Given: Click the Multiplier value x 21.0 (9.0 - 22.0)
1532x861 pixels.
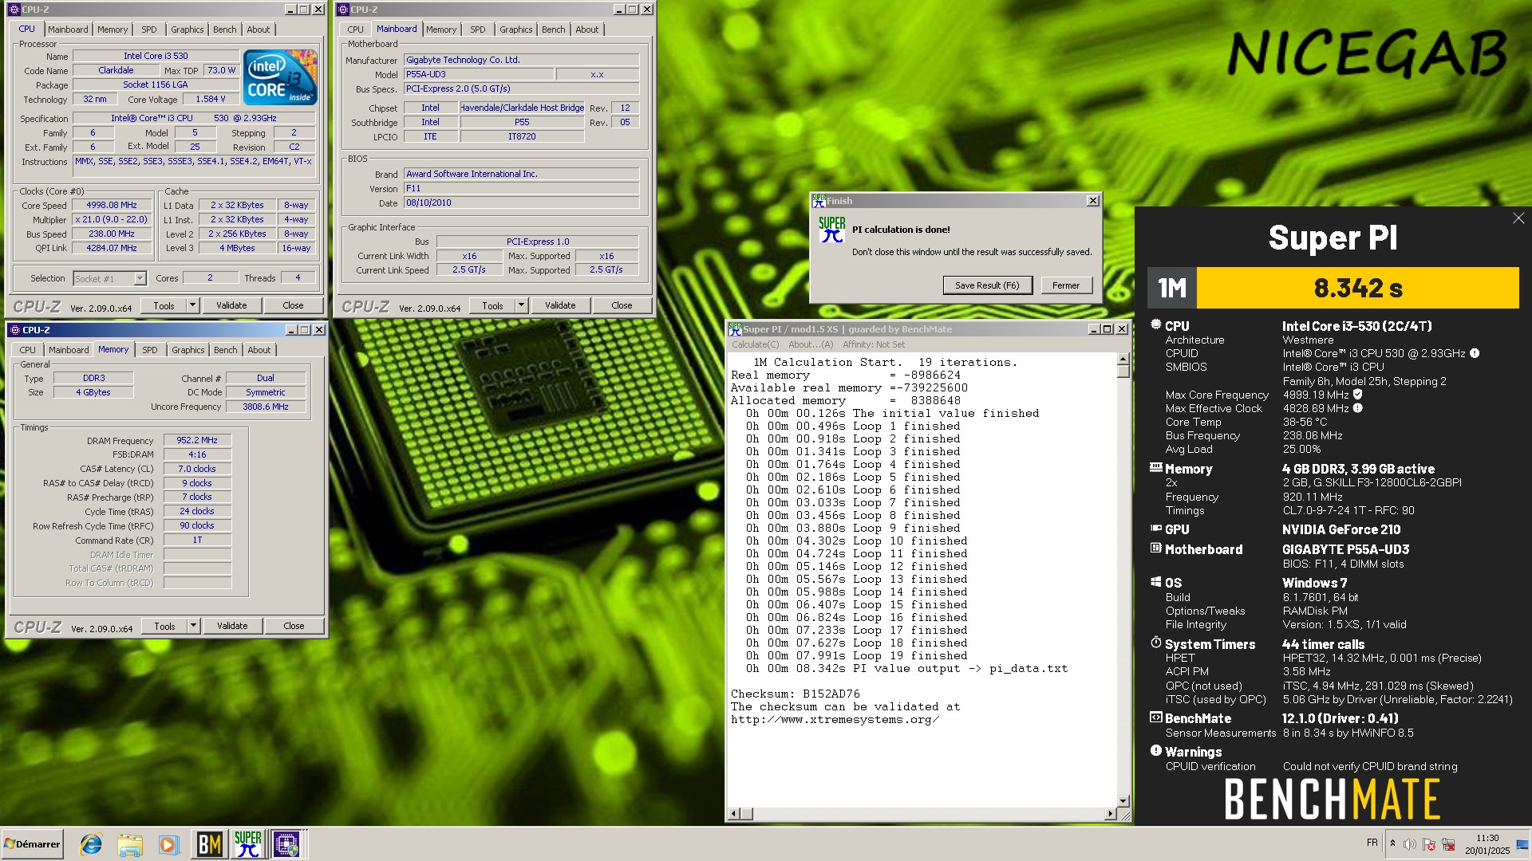Looking at the screenshot, I should tap(112, 219).
